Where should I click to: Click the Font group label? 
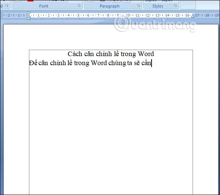pyautogui.click(x=44, y=6)
